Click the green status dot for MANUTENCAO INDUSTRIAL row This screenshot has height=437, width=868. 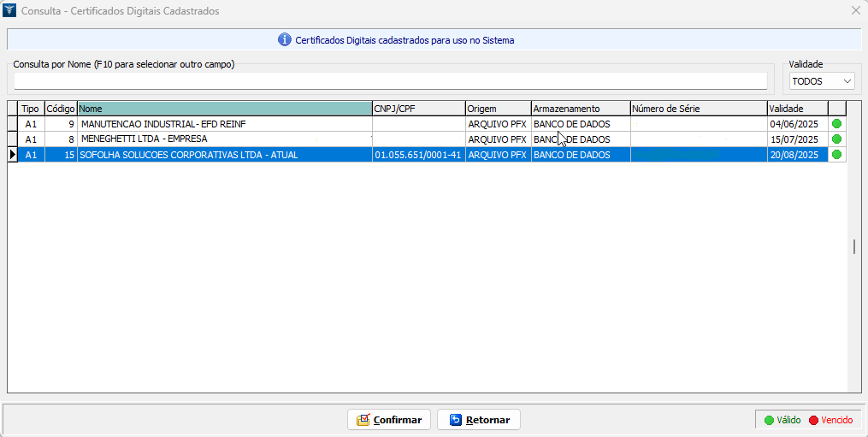836,124
